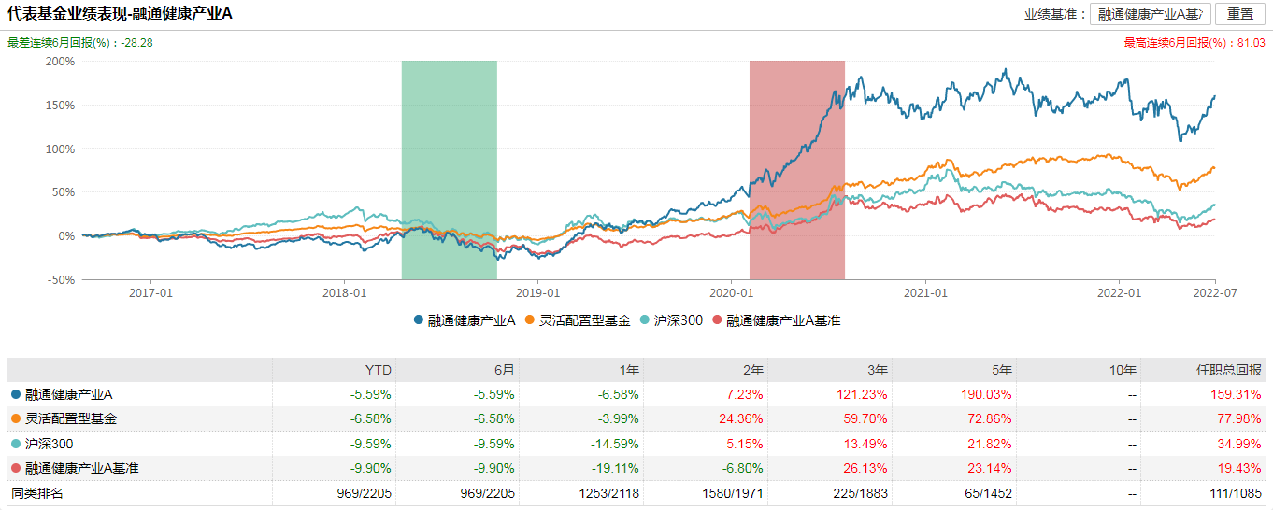The image size is (1273, 510).
Task: Click teal dot beside 沪深300 table row
Action: click(16, 444)
